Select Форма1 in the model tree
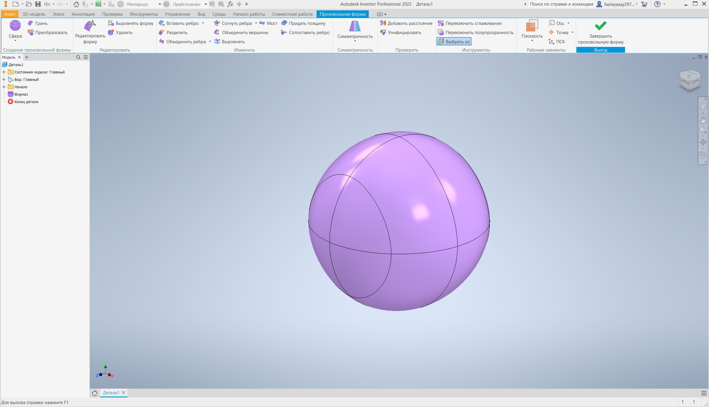 [x=21, y=94]
